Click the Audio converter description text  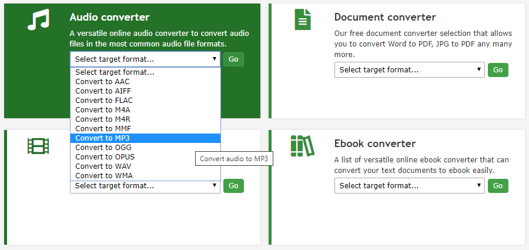(x=159, y=39)
